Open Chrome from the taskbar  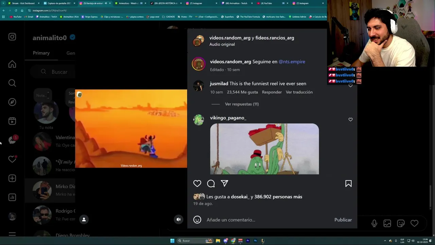(233, 241)
